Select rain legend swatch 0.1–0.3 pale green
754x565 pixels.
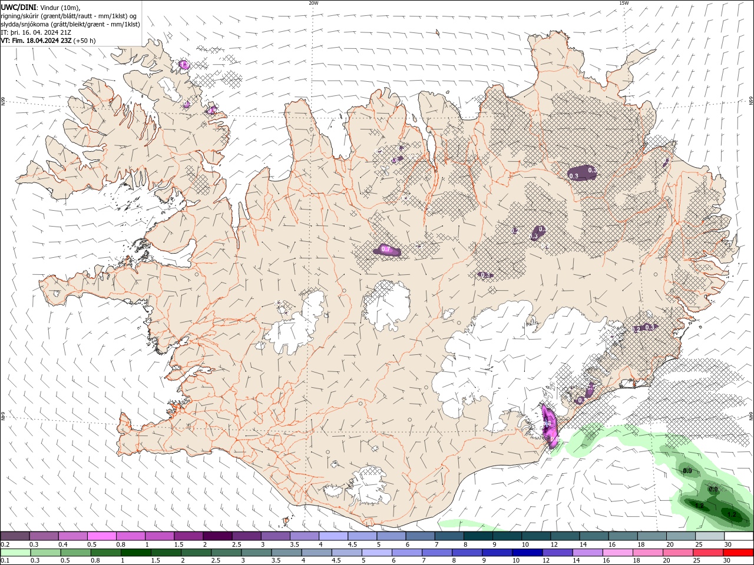pyautogui.click(x=15, y=553)
